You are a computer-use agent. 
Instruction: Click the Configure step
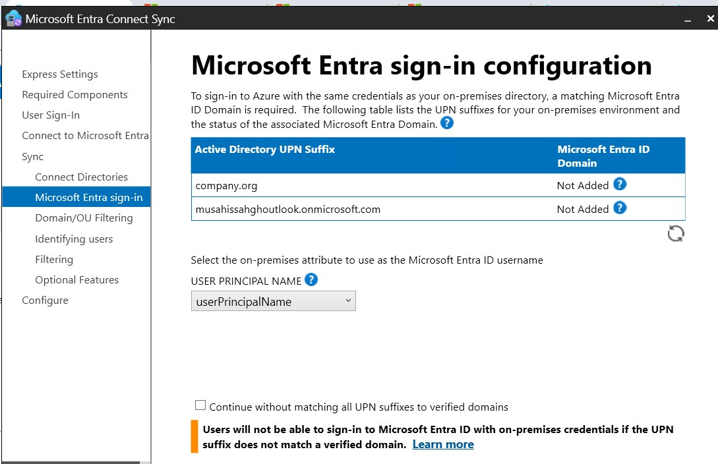pyautogui.click(x=45, y=301)
